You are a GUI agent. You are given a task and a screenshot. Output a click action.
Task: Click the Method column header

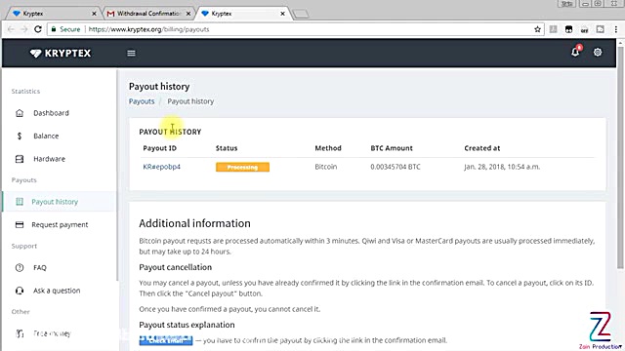pyautogui.click(x=328, y=148)
